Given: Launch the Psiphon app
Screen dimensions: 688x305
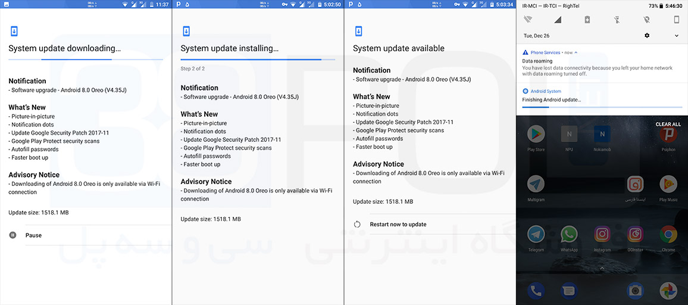Looking at the screenshot, I should 668,134.
